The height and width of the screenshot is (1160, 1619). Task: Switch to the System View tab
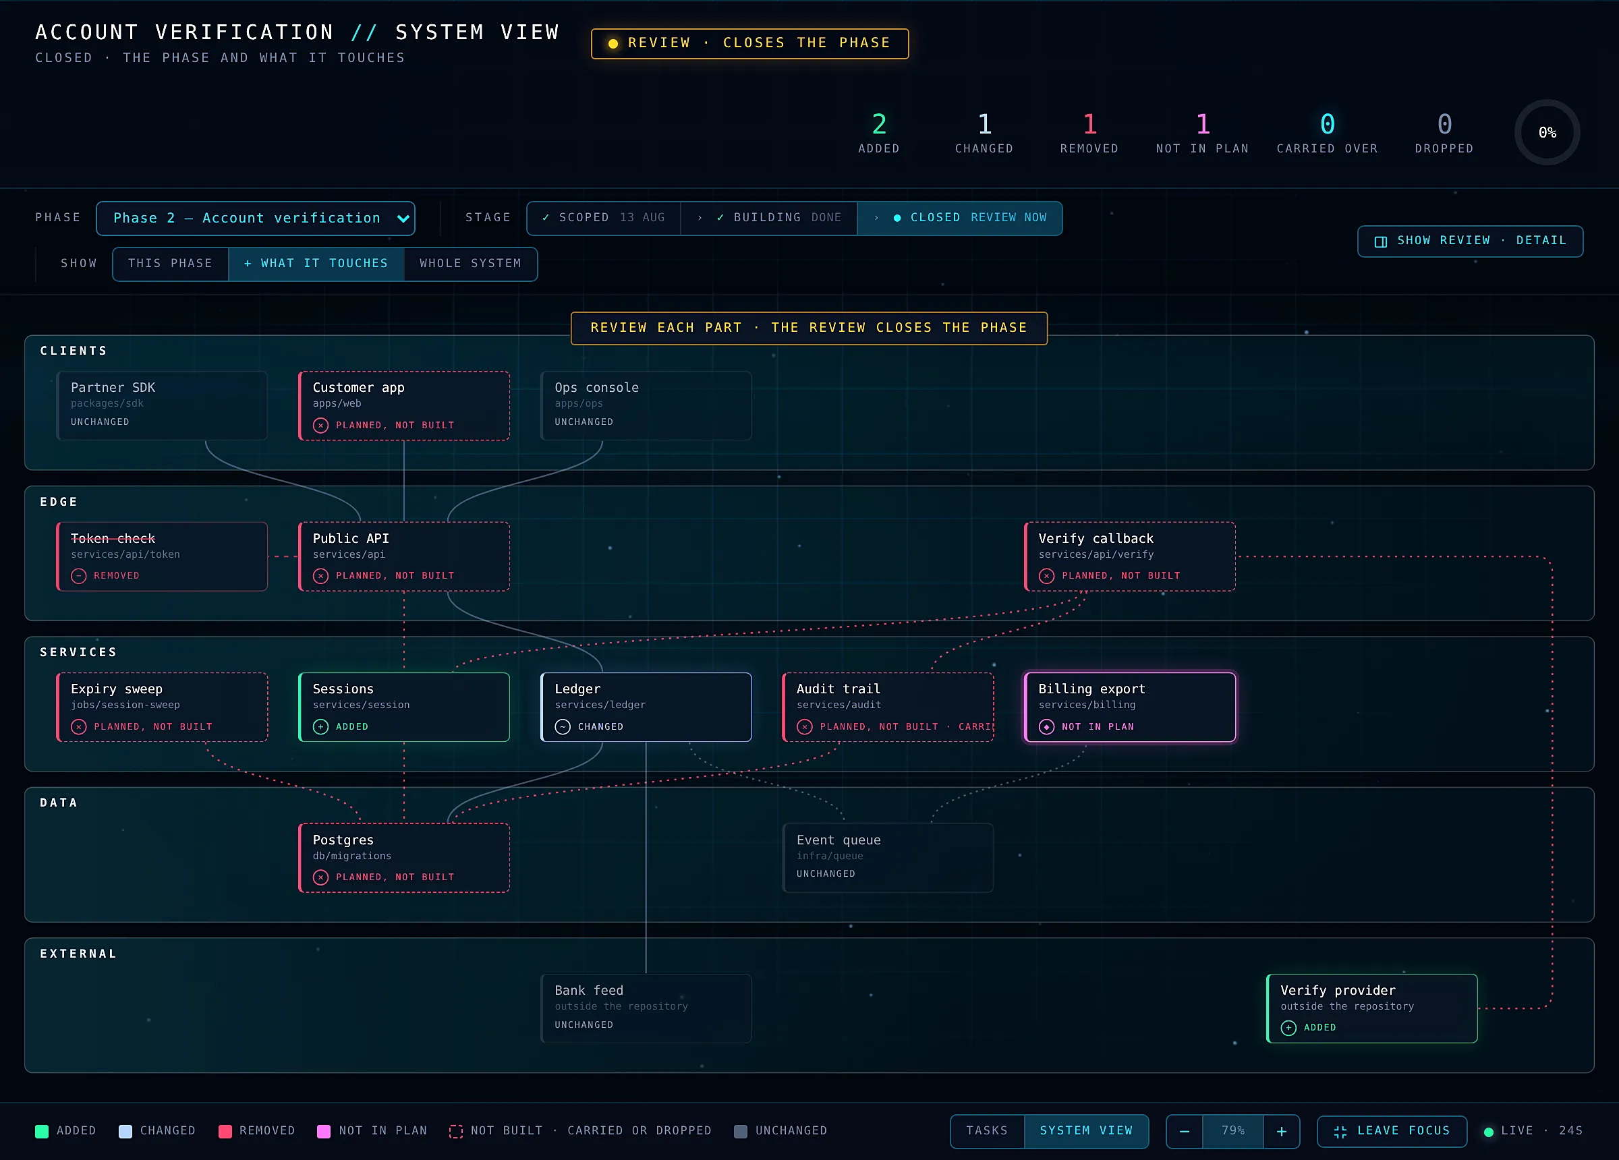pyautogui.click(x=1087, y=1131)
